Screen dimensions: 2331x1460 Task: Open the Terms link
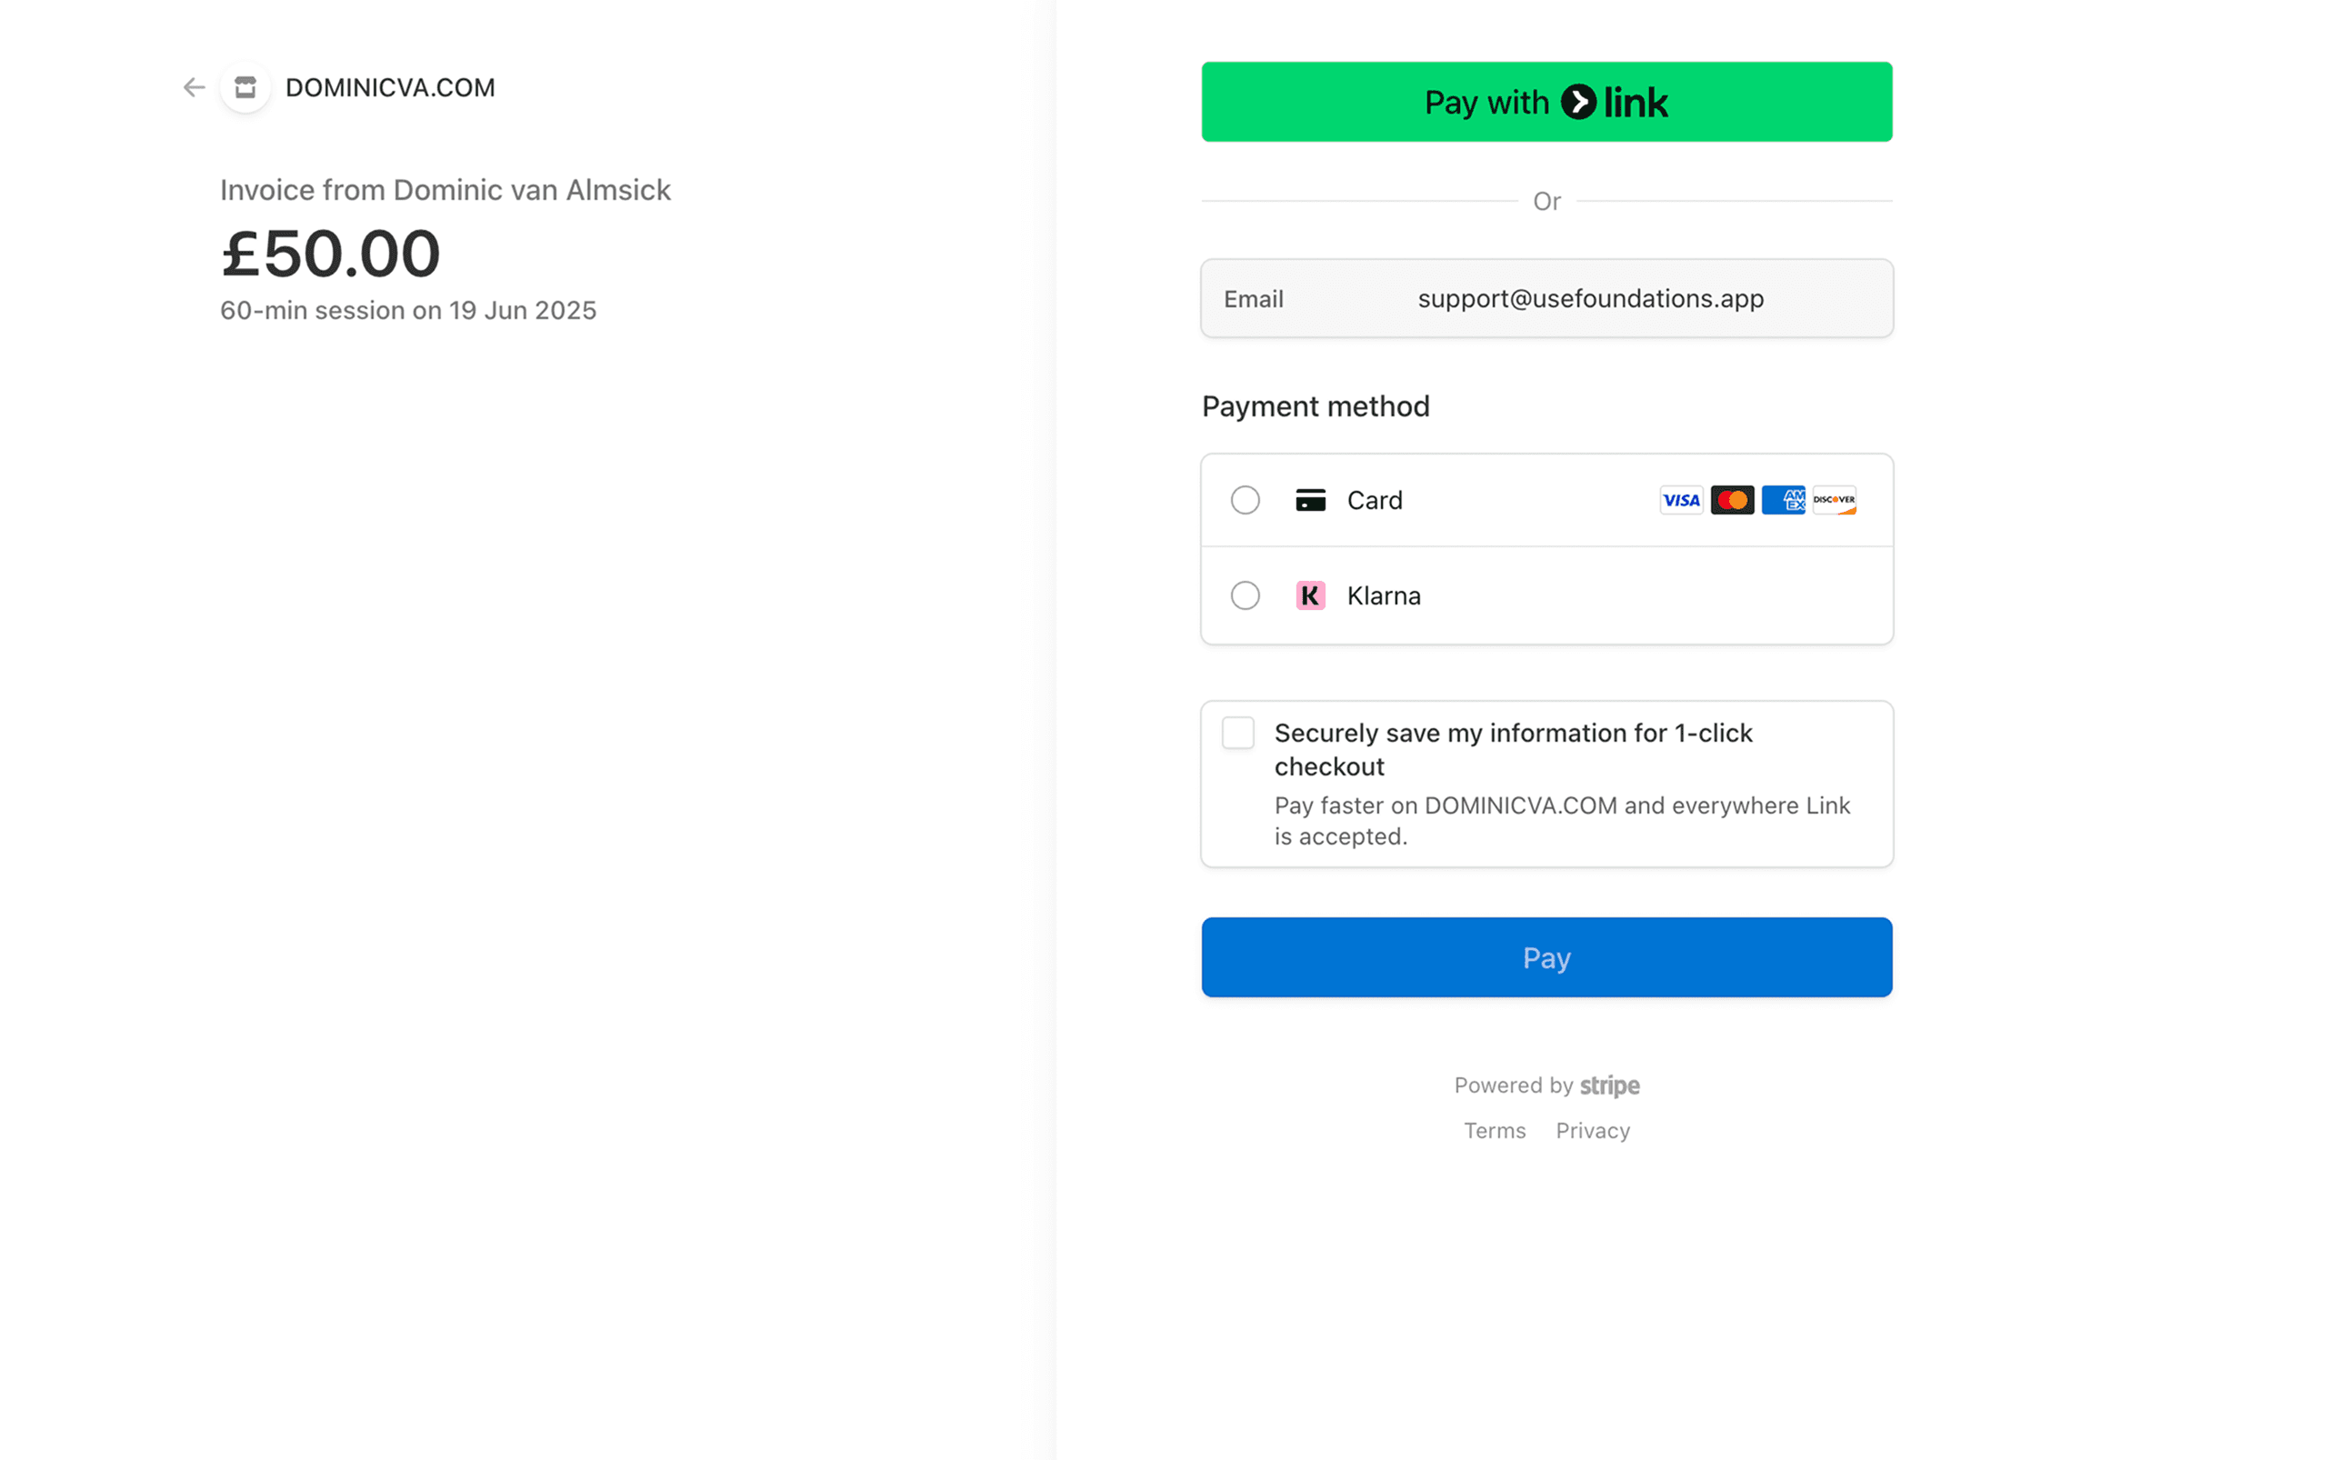(1494, 1130)
